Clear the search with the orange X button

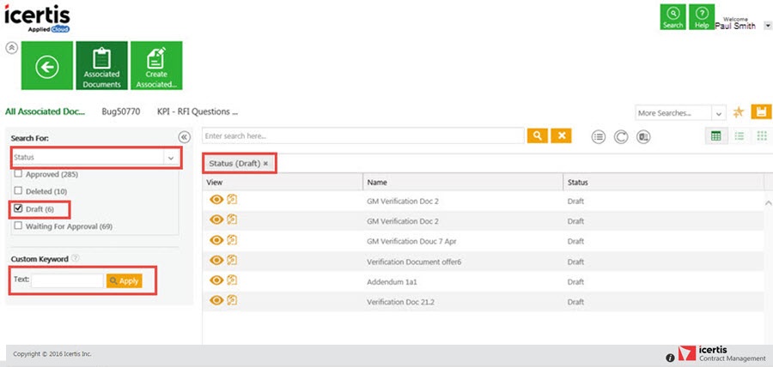[561, 135]
